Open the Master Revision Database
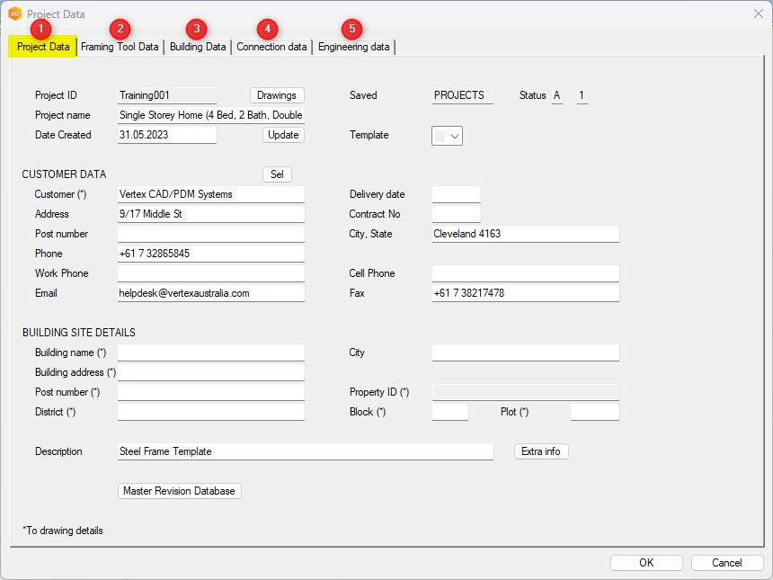Screen dimensions: 773x580 pyautogui.click(x=180, y=491)
